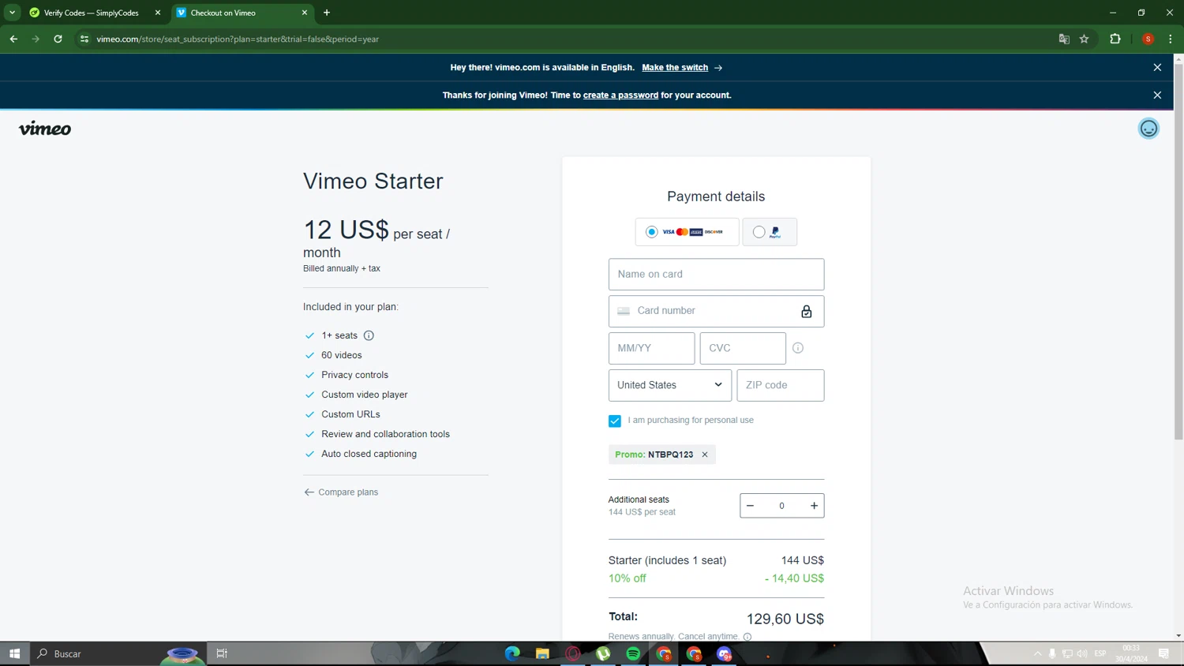Image resolution: width=1184 pixels, height=666 pixels.
Task: Focus the Name on card field
Action: [716, 275]
